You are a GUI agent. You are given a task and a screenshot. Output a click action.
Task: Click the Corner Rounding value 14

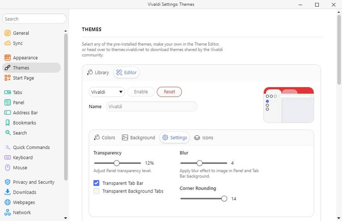point(234,199)
